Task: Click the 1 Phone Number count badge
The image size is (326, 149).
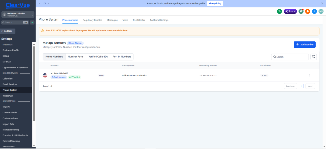Action: 75,43
